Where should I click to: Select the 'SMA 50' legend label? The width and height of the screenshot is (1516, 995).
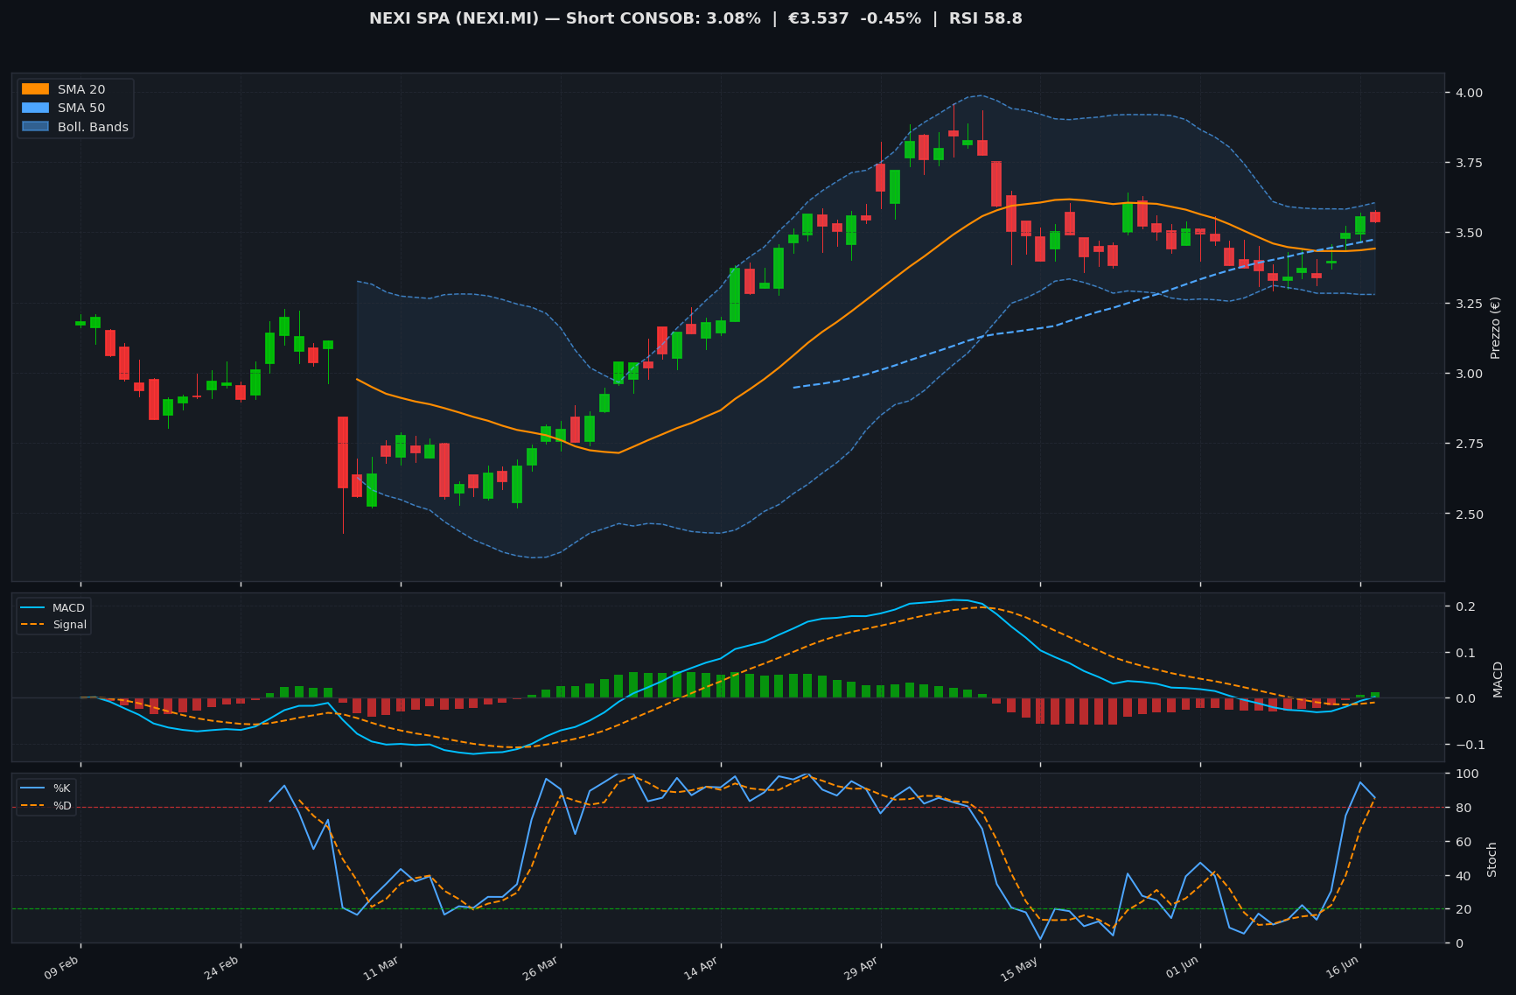pyautogui.click(x=81, y=109)
